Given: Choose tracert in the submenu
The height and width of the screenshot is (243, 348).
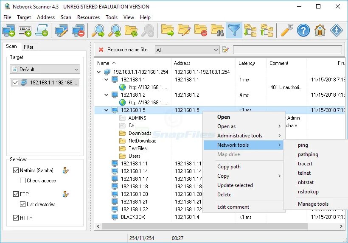Looking at the screenshot, I should tap(316, 164).
